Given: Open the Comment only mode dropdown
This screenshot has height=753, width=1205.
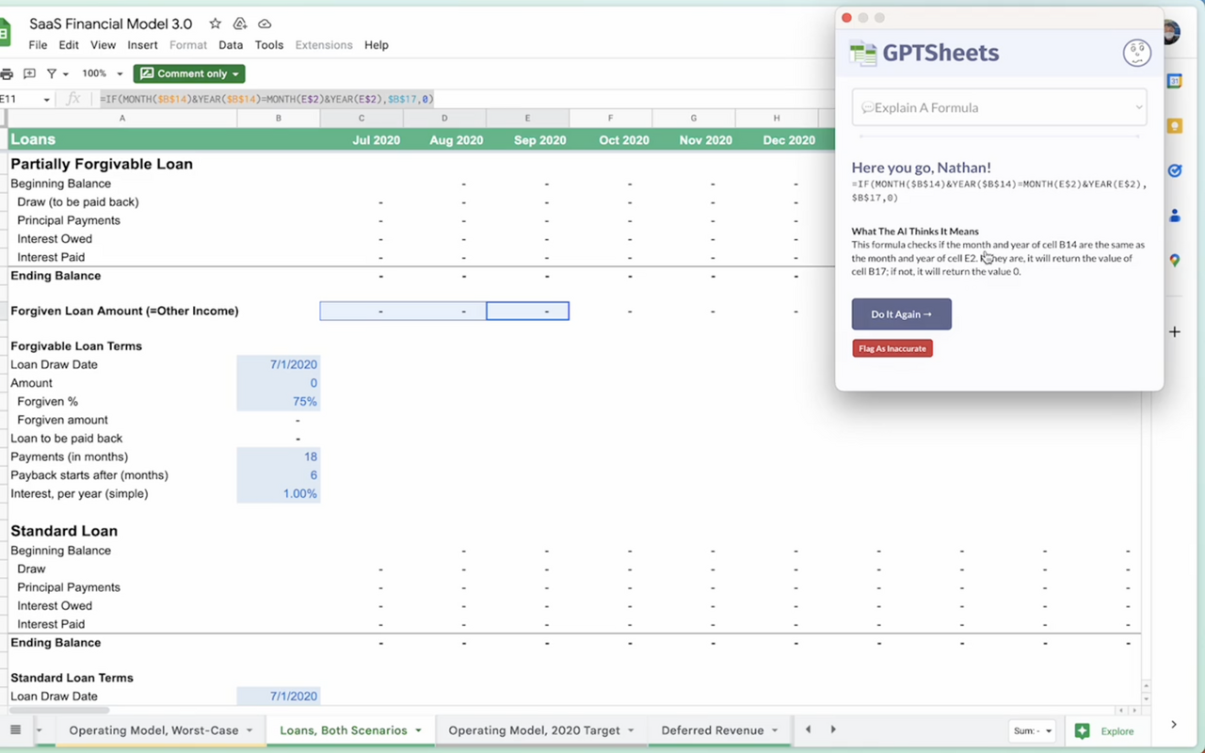Looking at the screenshot, I should pyautogui.click(x=189, y=73).
